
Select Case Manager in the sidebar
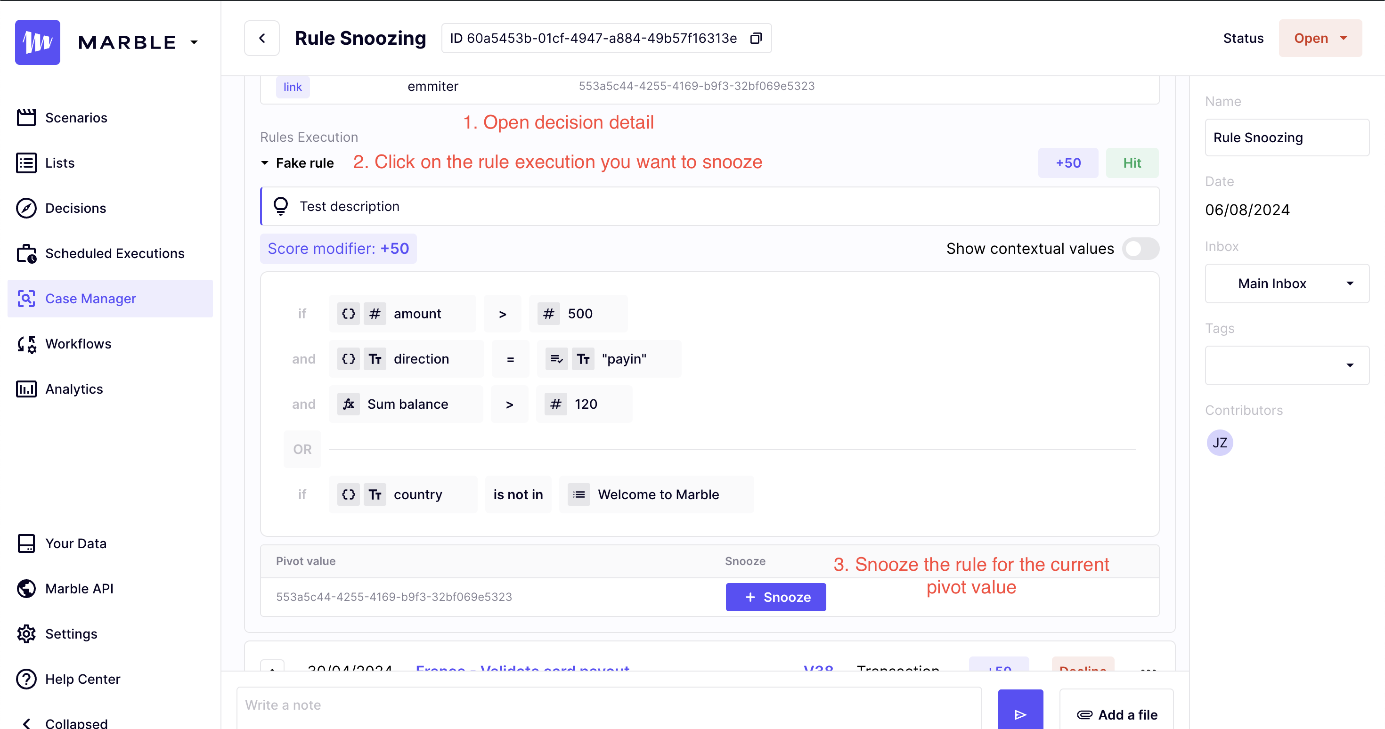110,299
